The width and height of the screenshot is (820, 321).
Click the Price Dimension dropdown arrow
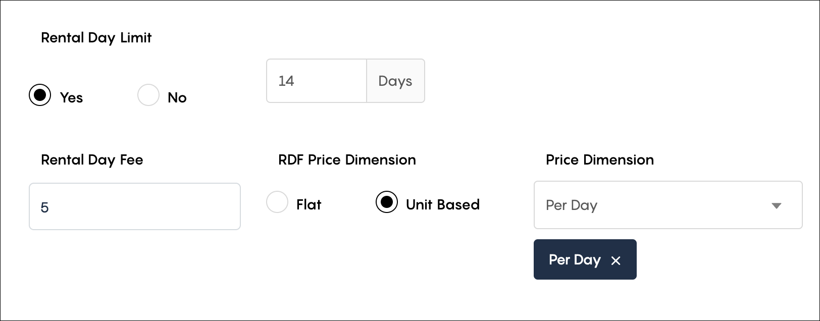click(x=777, y=205)
